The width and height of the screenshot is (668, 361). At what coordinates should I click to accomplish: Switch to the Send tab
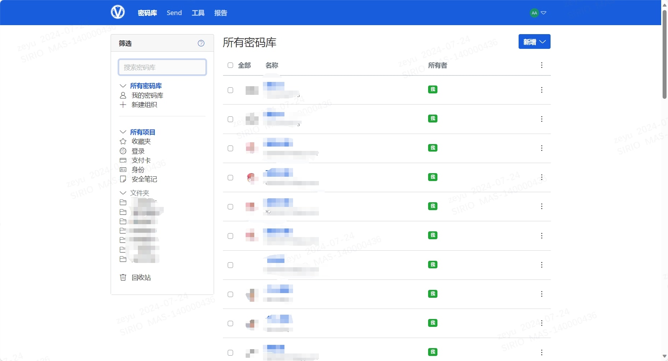pyautogui.click(x=174, y=13)
